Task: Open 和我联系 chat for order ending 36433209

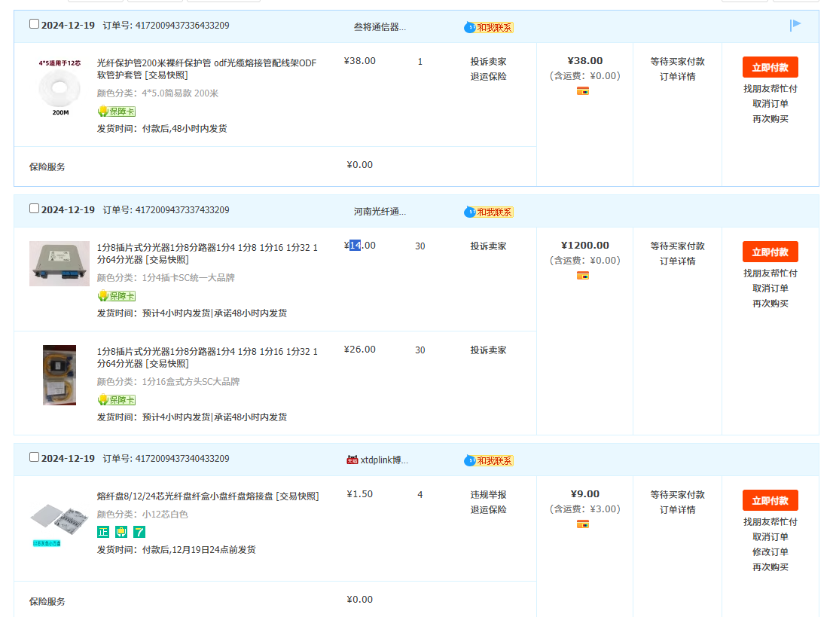Action: click(x=489, y=27)
